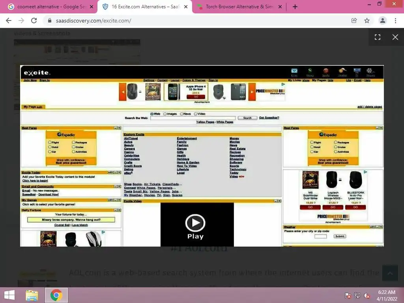Open the Action Center flag tray icon
The height and width of the screenshot is (303, 404).
tap(348, 295)
